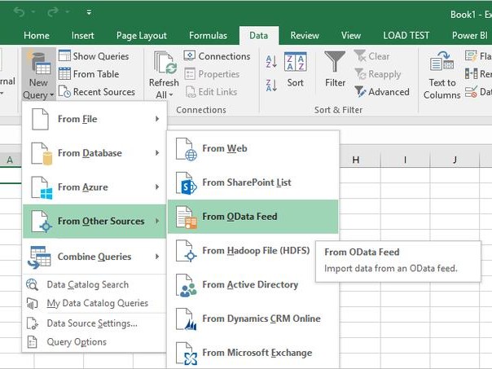
Task: Open the LOAD TEST tab
Action: (406, 36)
